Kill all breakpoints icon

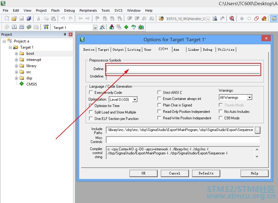coord(264,18)
